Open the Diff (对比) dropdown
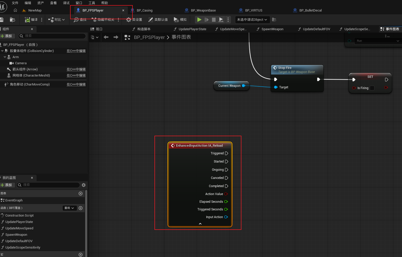This screenshot has height=257, width=402. point(57,20)
